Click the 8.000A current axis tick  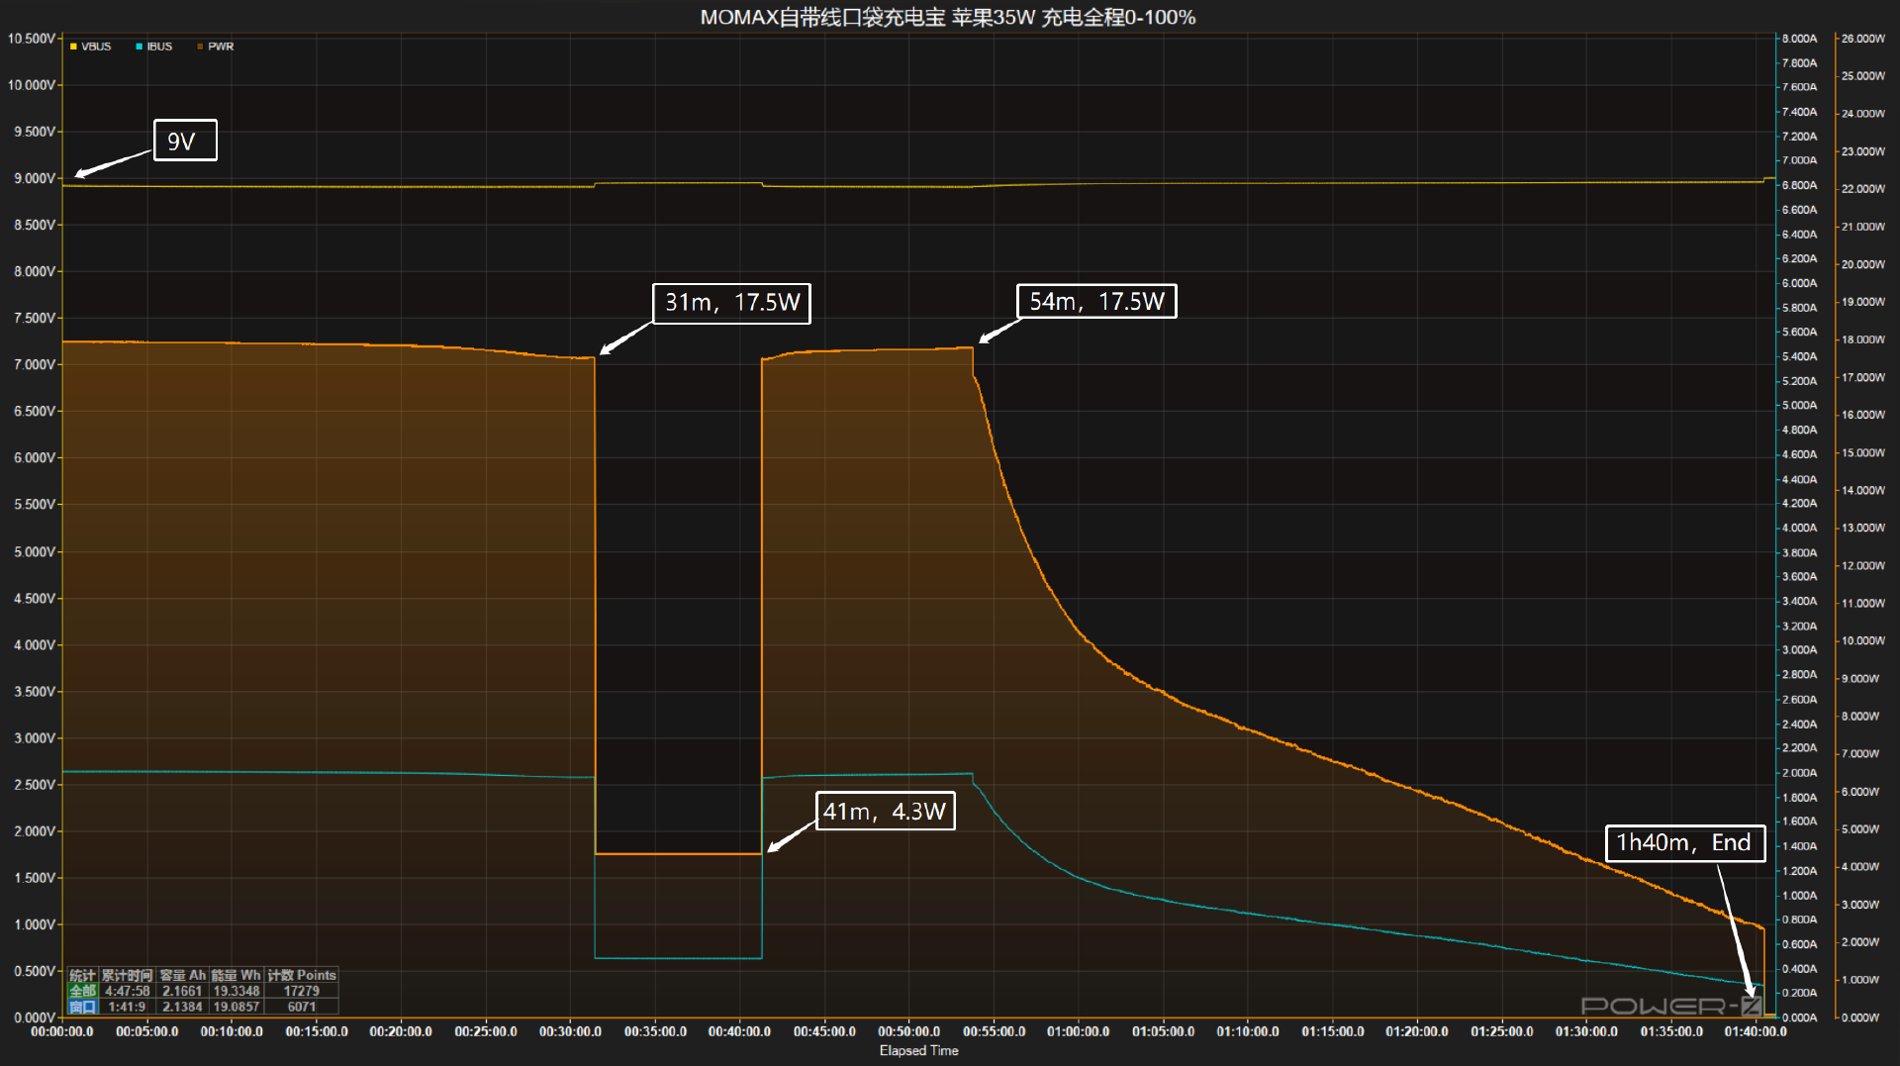point(1800,39)
